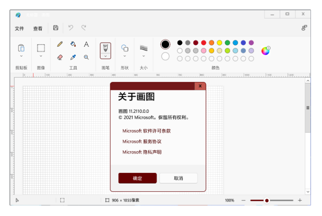Click the Paint app icon in title bar
Screen dimensions: 322x216
(18, 15)
